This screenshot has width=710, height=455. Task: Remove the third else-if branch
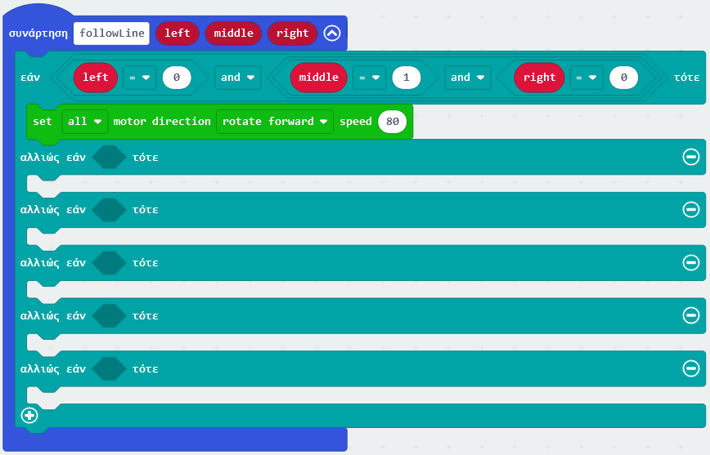click(x=691, y=262)
